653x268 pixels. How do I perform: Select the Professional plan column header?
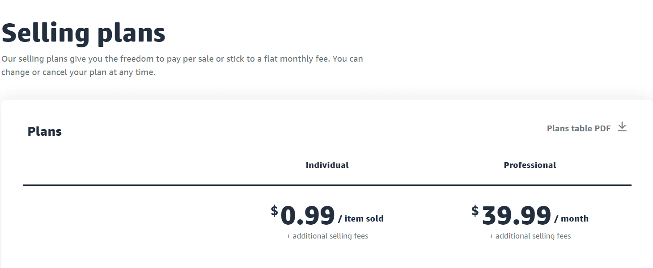[x=530, y=165]
